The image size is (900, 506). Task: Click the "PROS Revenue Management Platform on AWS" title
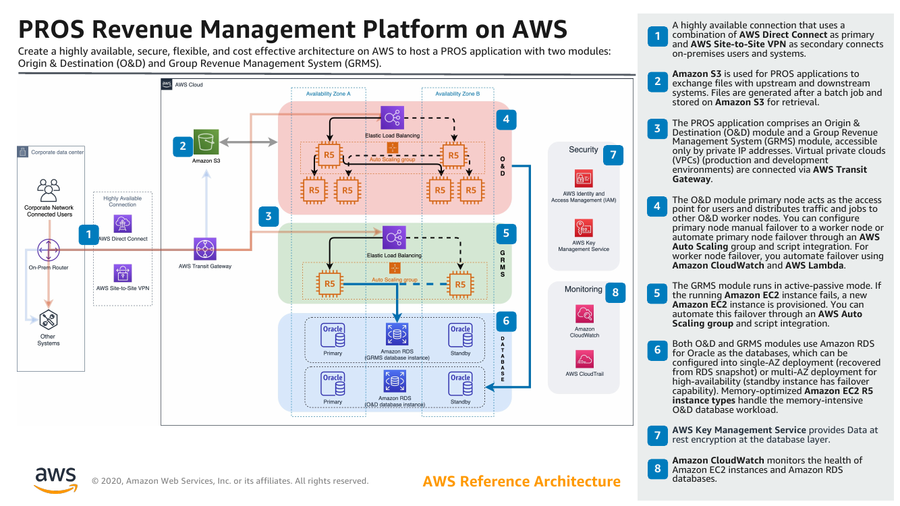click(292, 30)
